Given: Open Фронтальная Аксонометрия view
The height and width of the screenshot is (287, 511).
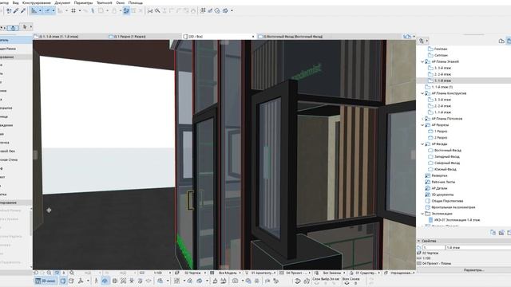Looking at the screenshot, I should [453, 207].
